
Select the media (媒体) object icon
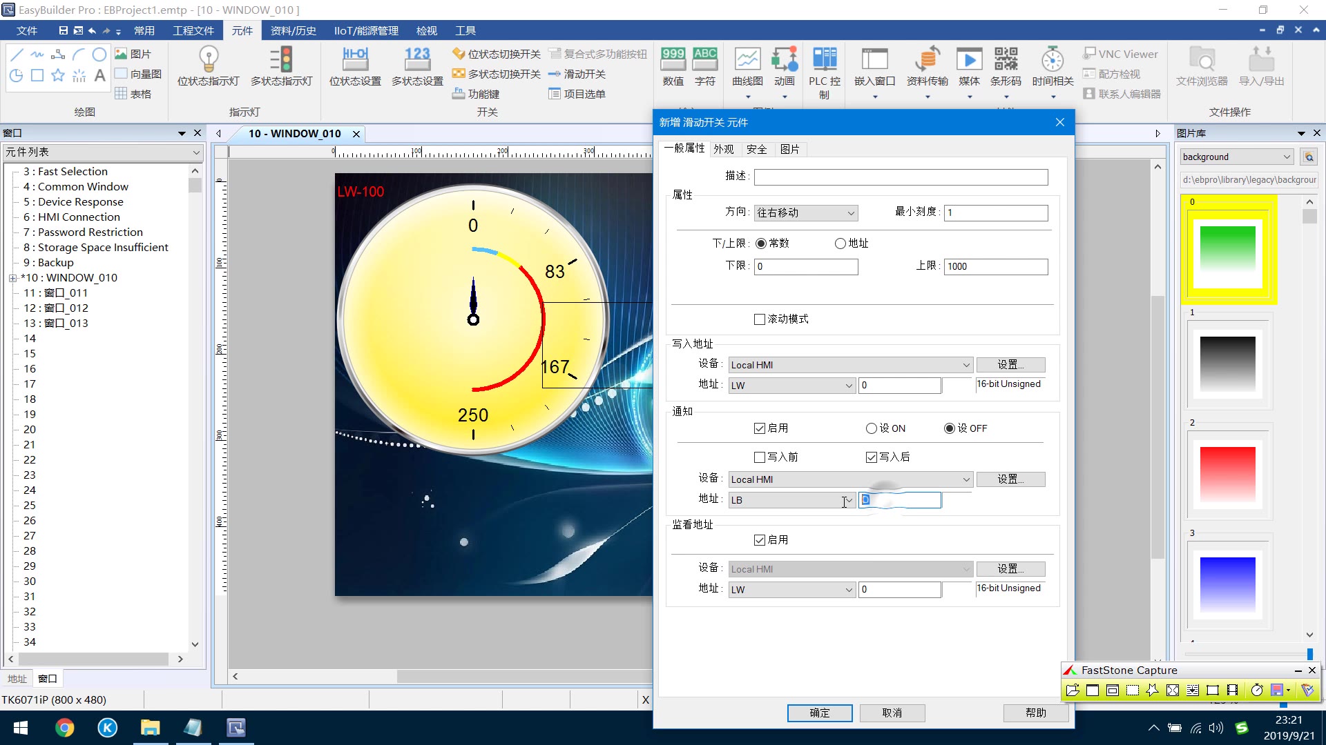click(969, 60)
